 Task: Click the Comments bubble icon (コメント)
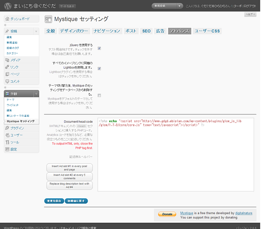(x=7, y=81)
